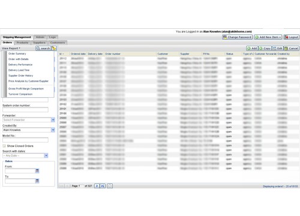The height and width of the screenshot is (216, 300).
Task: Switch to the Suppliers tab
Action: 39,43
